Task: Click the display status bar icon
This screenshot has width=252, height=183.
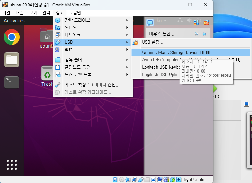Action: (154, 179)
